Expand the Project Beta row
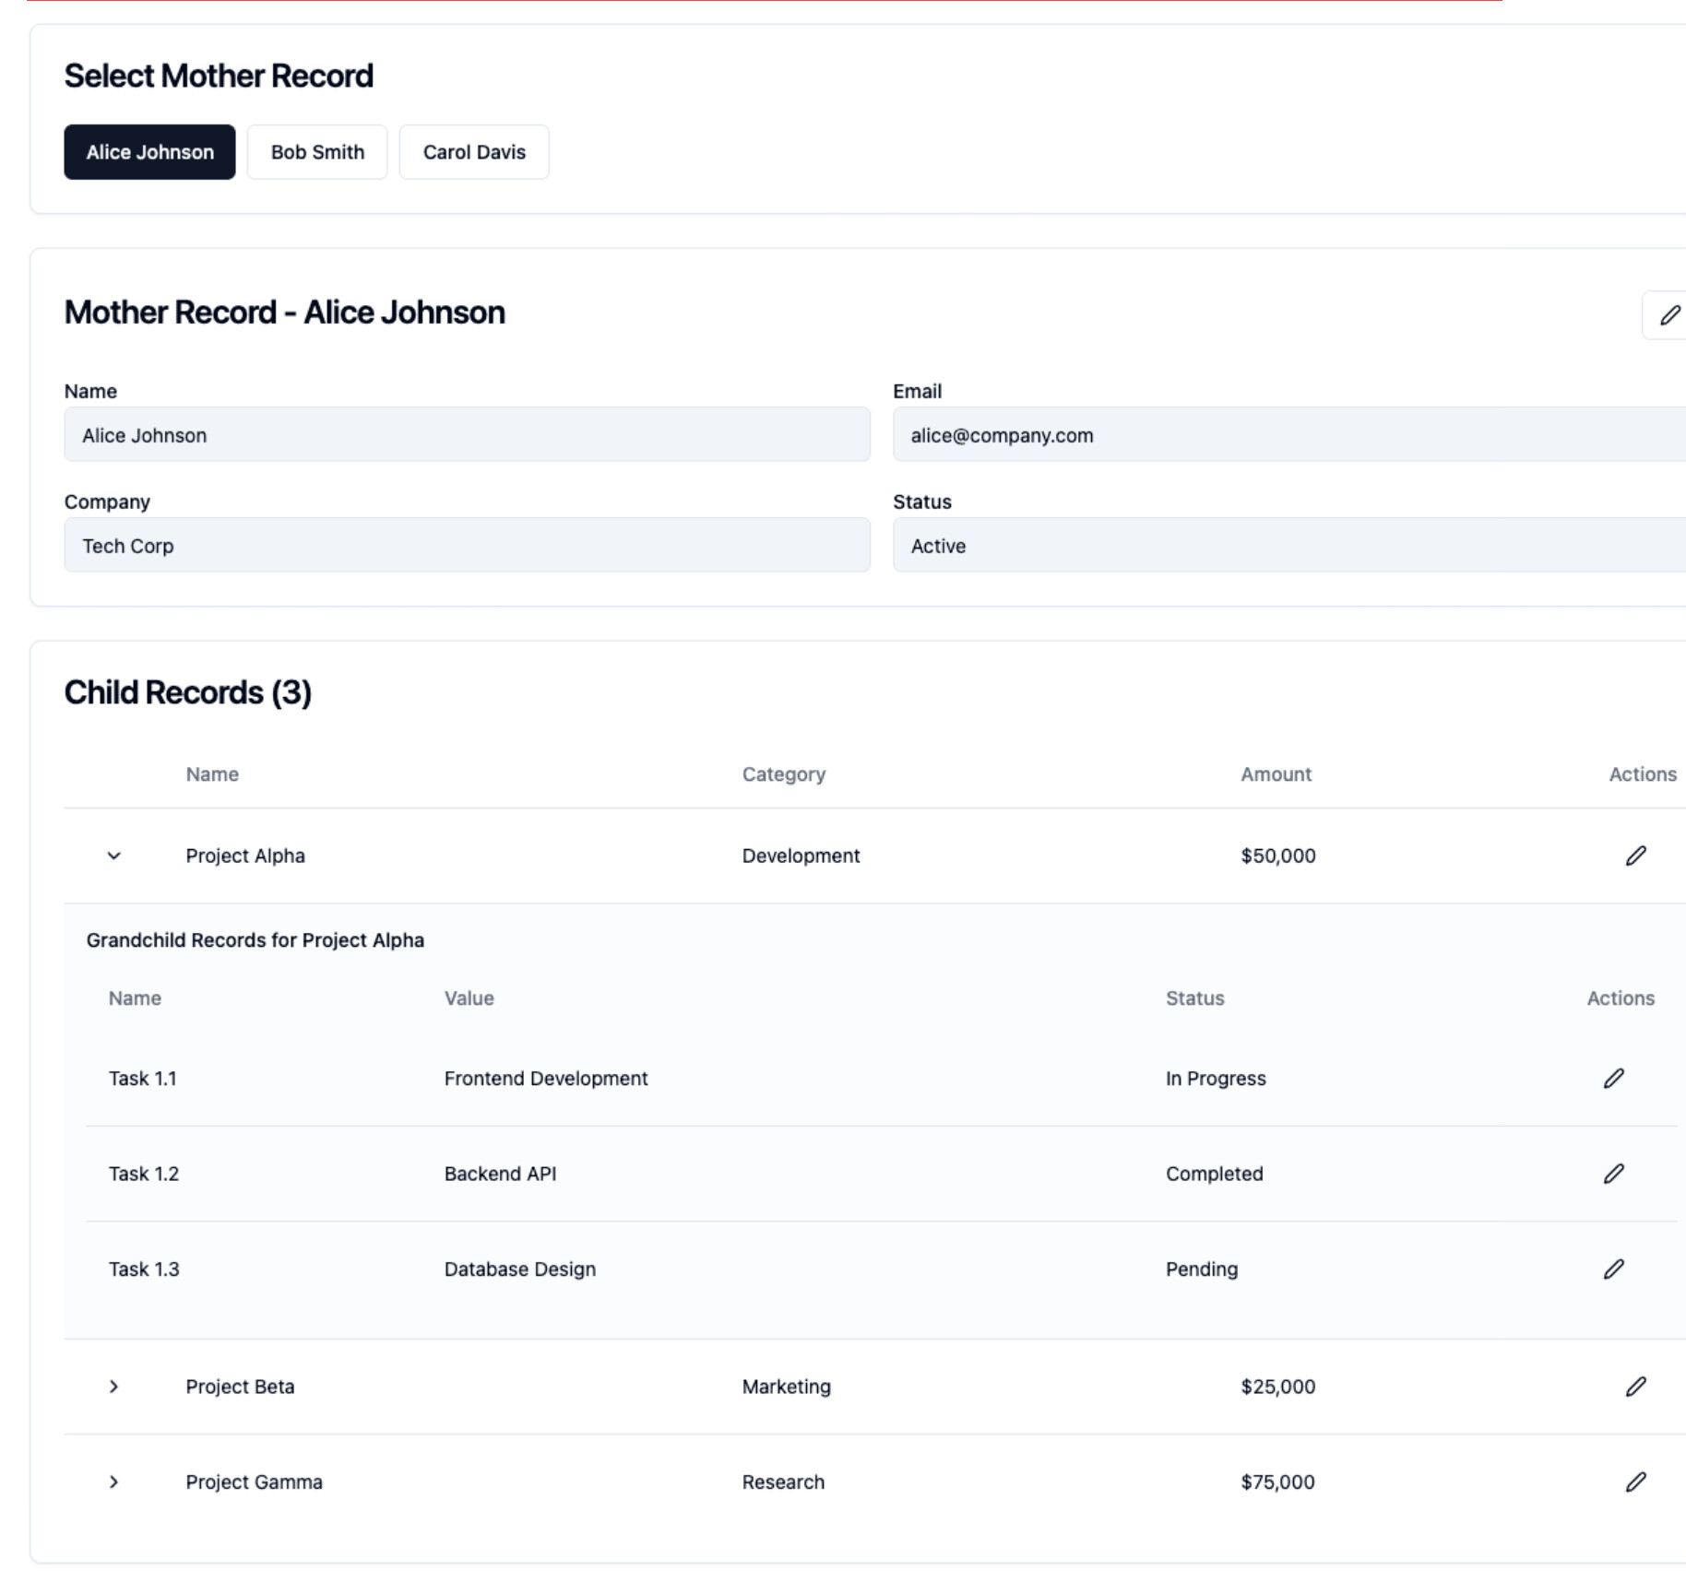 point(113,1387)
